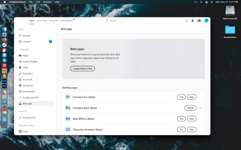Click the After Effects (Beta) app icon
The width and height of the screenshot is (241, 150).
tap(68, 118)
